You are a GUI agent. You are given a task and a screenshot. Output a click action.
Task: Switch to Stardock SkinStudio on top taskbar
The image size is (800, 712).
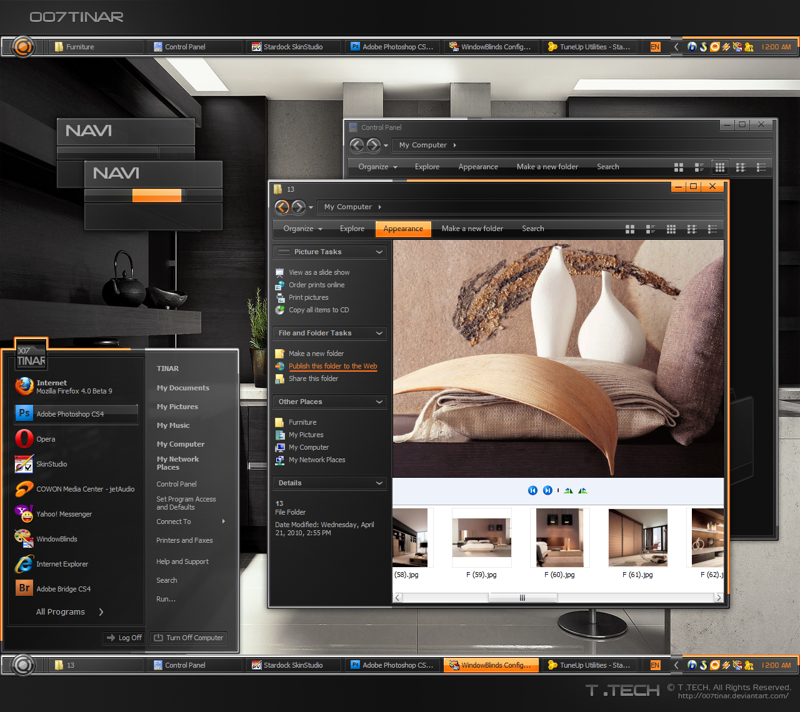click(x=294, y=47)
